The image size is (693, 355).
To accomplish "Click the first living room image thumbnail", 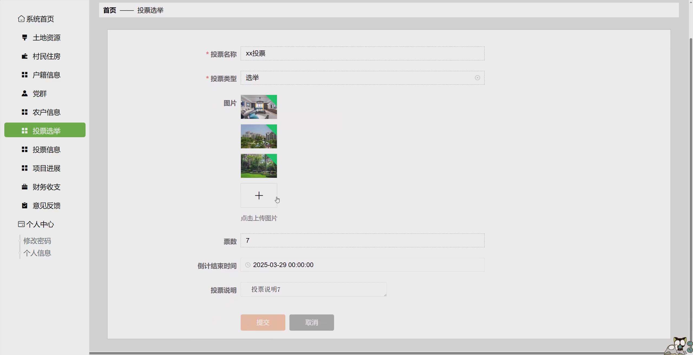I will pos(258,107).
